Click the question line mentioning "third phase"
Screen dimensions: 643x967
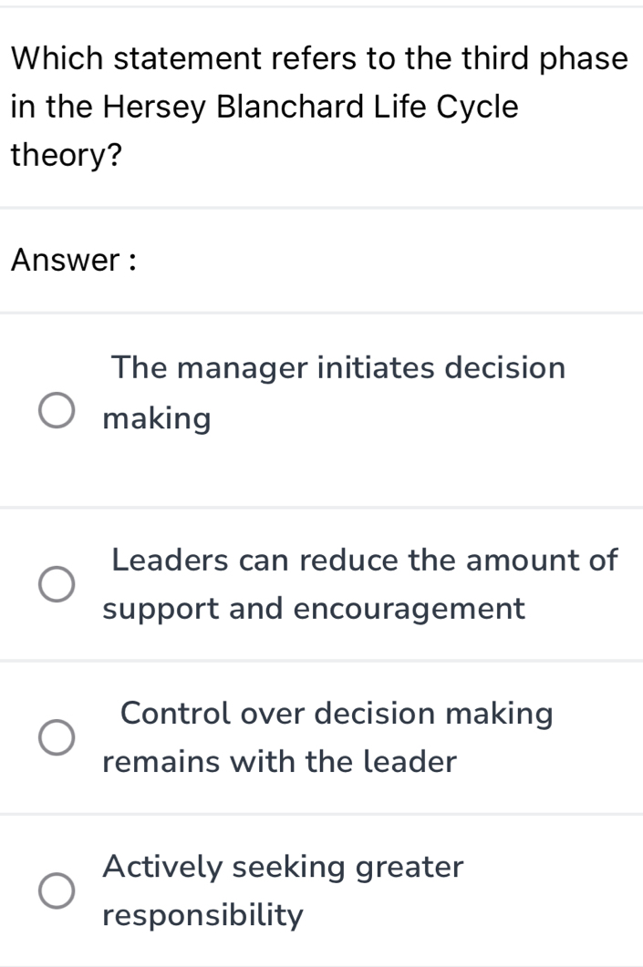321,59
